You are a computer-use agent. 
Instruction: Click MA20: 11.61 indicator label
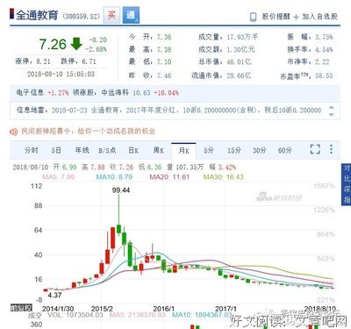(x=169, y=177)
